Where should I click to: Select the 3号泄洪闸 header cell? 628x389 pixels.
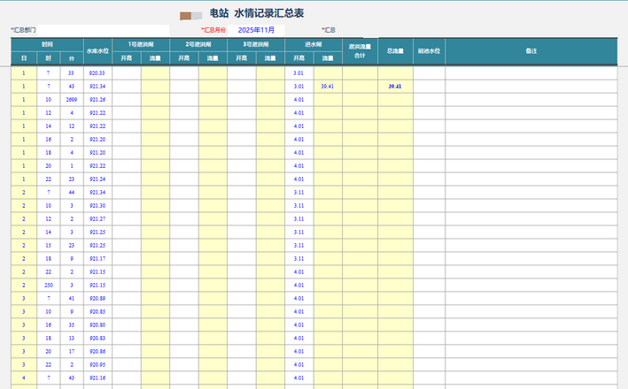256,44
